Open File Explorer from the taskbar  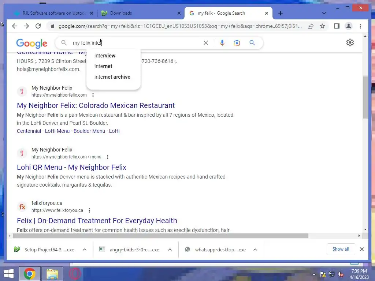(x=52, y=274)
